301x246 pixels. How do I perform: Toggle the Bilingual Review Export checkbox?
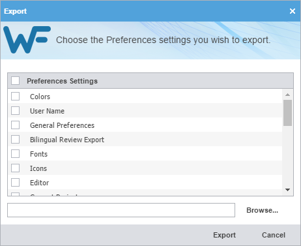tap(16, 139)
